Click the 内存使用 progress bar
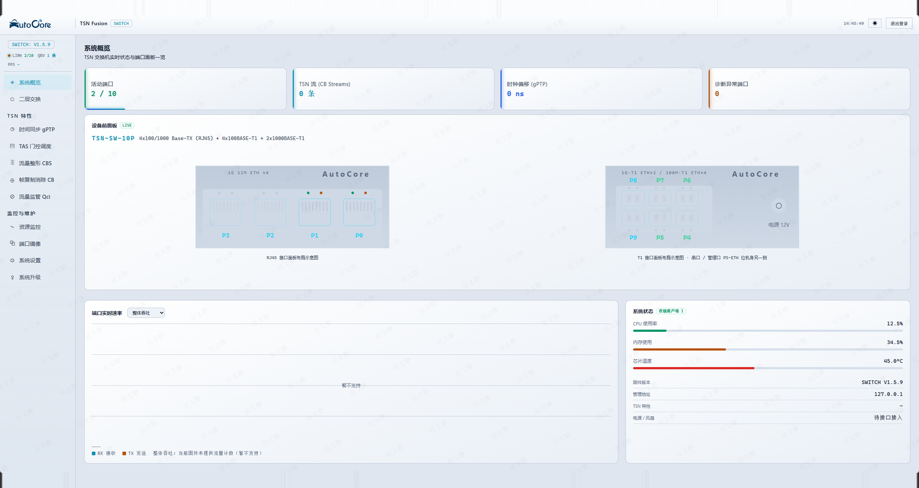The width and height of the screenshot is (919, 488). (768, 350)
